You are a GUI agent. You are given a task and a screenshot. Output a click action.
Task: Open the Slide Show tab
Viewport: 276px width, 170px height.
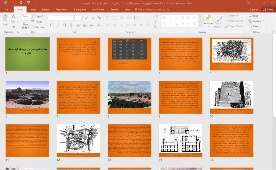click(99, 9)
